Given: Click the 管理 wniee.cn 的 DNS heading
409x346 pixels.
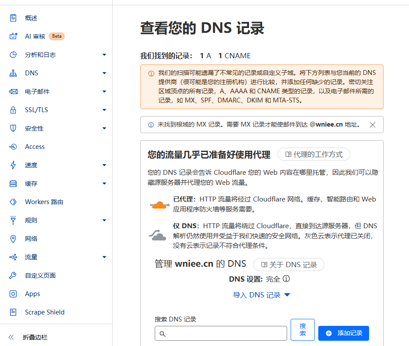Looking at the screenshot, I should click(x=200, y=264).
